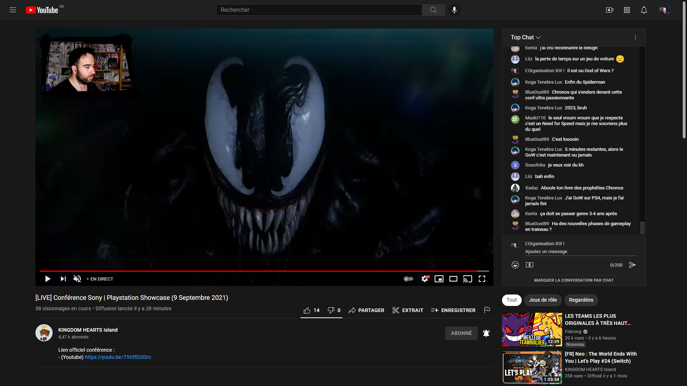The height and width of the screenshot is (386, 687).
Task: Open KINGDOM HEARTS Island channel name
Action: (88, 330)
